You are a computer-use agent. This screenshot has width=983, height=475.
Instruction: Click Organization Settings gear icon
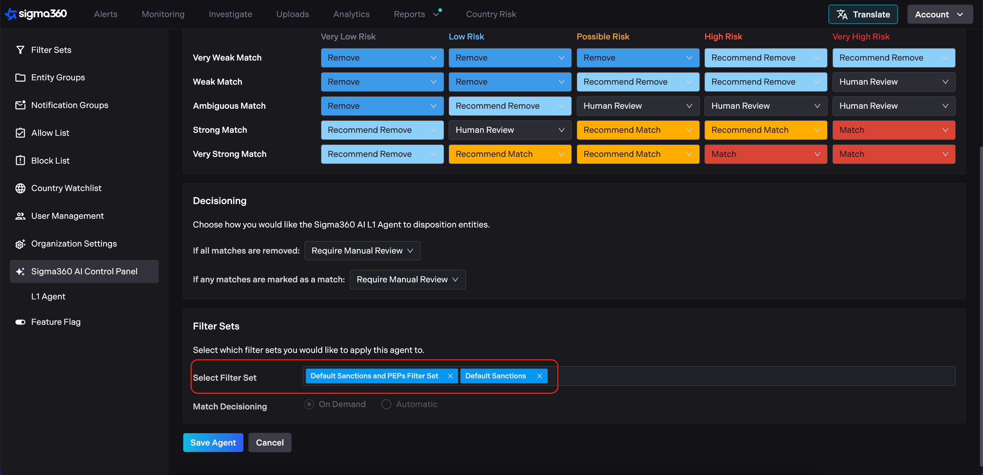(20, 244)
